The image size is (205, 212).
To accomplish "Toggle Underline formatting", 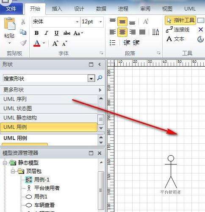I will (56, 33).
